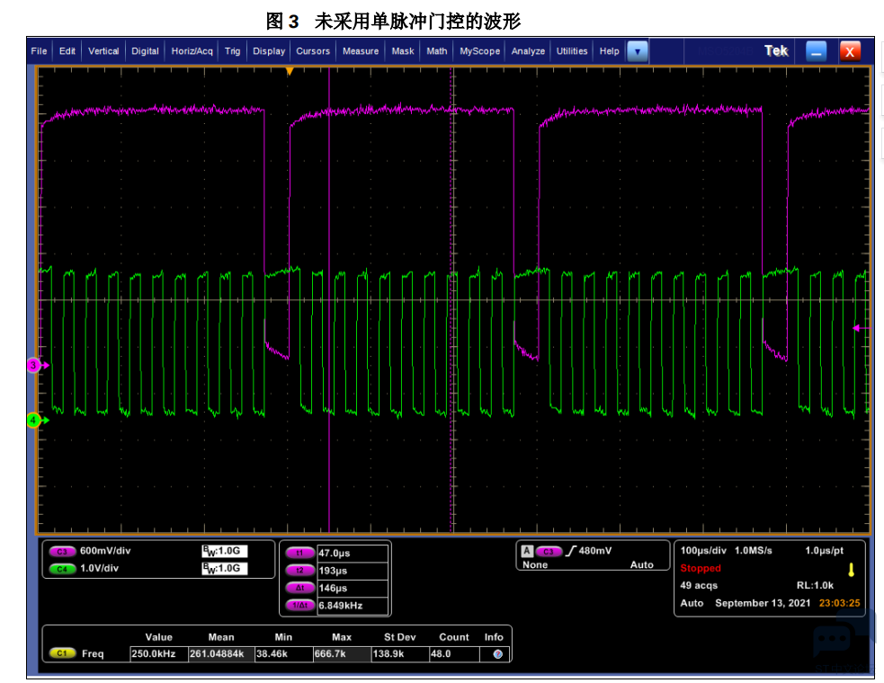
Task: Click the Δt cursor readout badge
Action: point(300,588)
